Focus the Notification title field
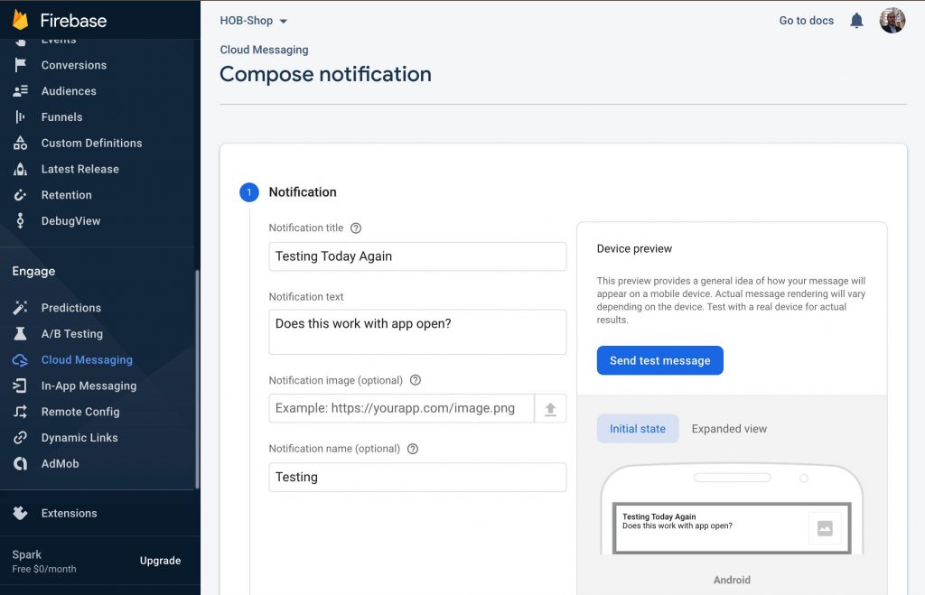Image resolution: width=925 pixels, height=595 pixels. point(417,256)
